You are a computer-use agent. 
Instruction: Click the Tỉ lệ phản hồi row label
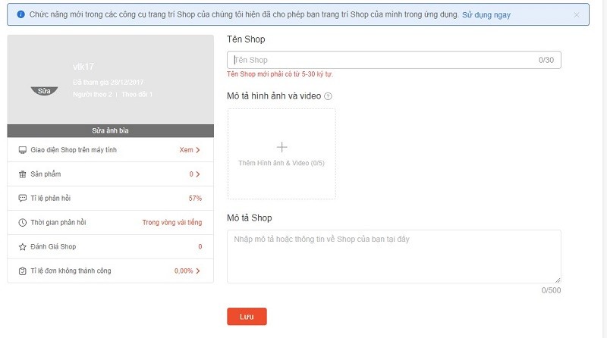(50, 198)
